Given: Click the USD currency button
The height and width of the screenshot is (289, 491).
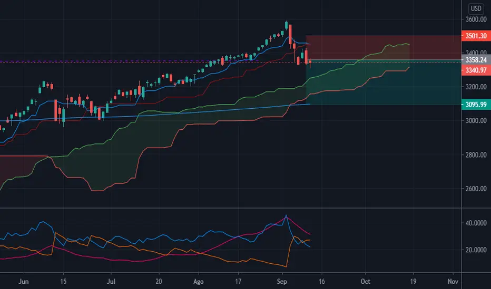Looking at the screenshot, I should tap(476, 8).
